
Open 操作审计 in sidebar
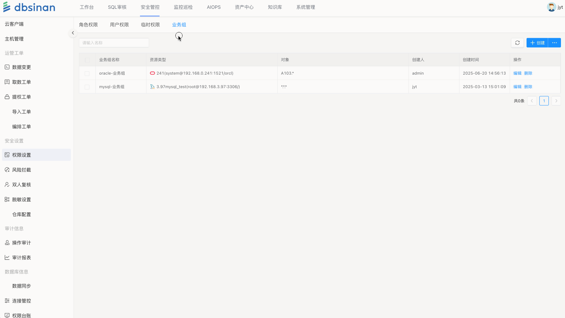coord(21,243)
